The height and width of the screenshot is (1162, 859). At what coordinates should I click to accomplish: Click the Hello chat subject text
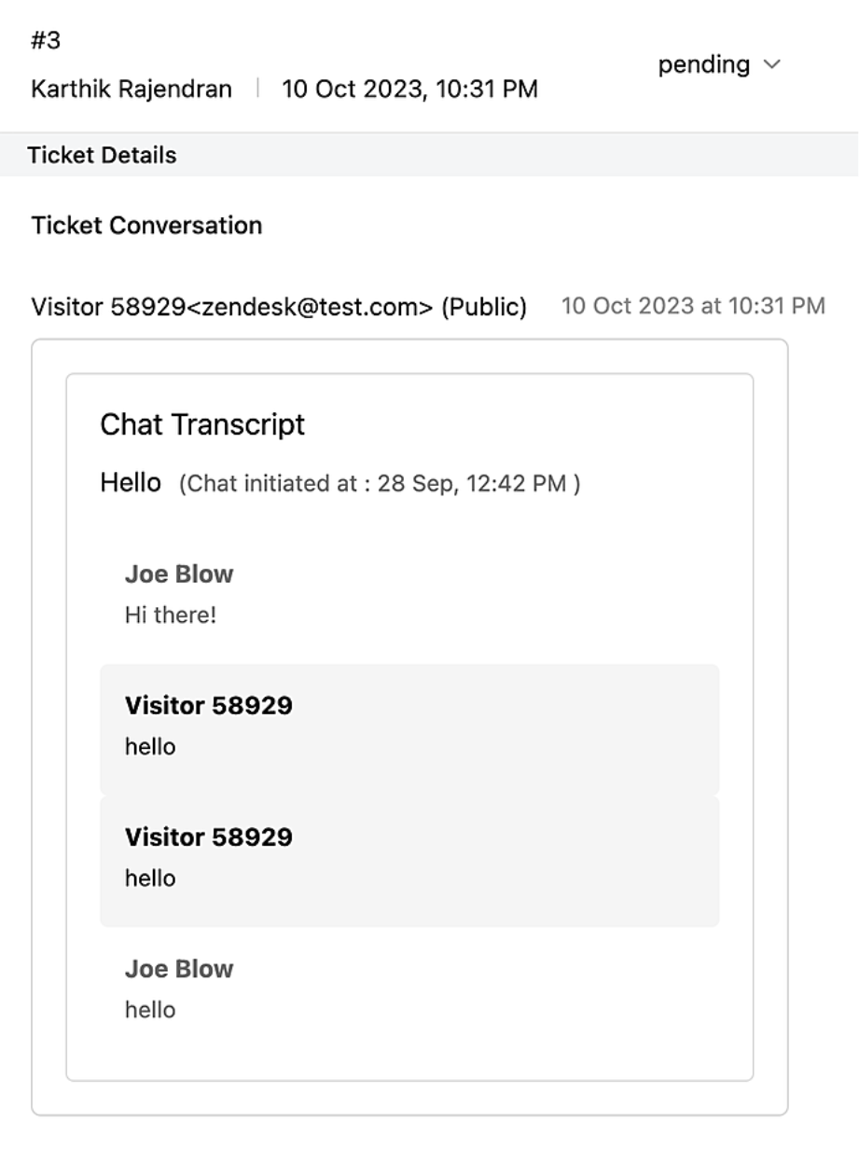(131, 483)
